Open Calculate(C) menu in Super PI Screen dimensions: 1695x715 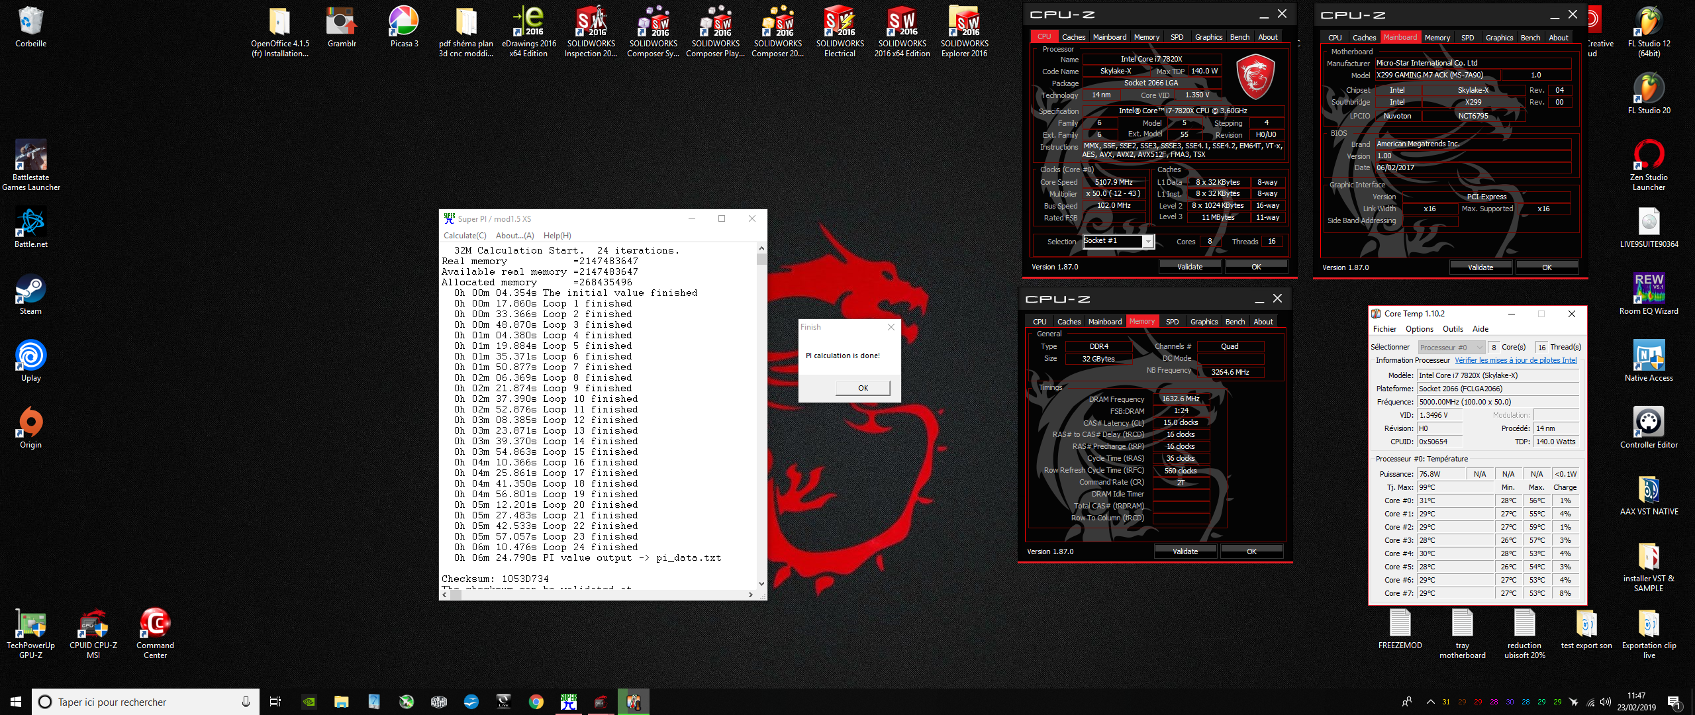[x=465, y=236]
